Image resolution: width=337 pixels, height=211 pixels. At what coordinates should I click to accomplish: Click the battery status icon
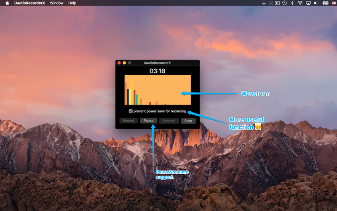325,3
